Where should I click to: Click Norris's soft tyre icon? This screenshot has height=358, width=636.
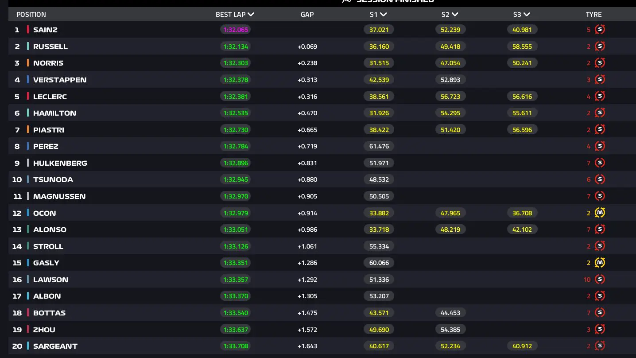pyautogui.click(x=600, y=63)
